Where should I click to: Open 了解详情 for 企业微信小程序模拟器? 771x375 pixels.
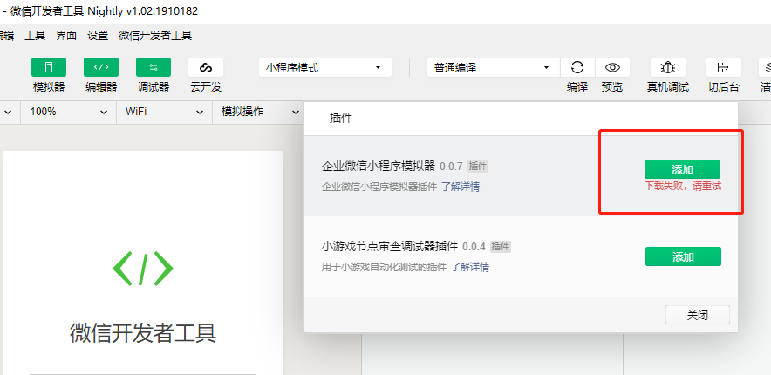461,187
